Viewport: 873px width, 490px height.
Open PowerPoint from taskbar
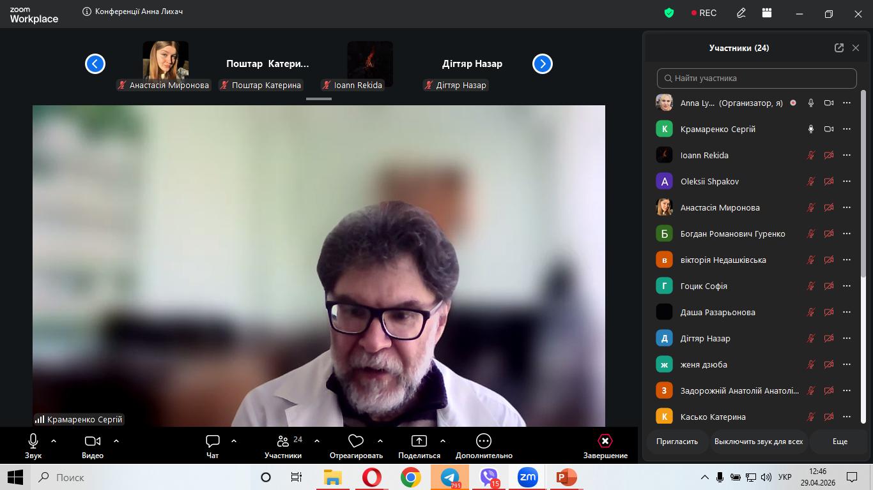[x=567, y=477]
